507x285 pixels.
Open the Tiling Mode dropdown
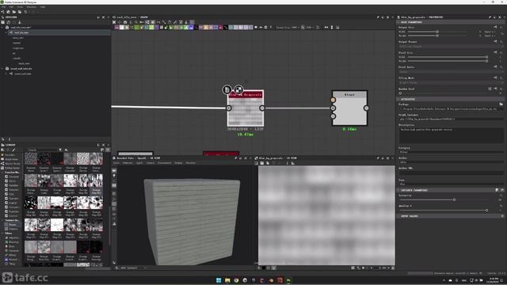(451, 82)
